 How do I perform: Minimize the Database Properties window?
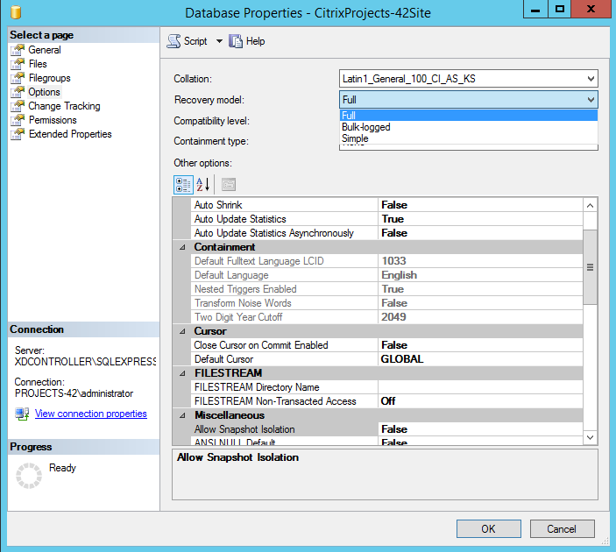[x=535, y=9]
